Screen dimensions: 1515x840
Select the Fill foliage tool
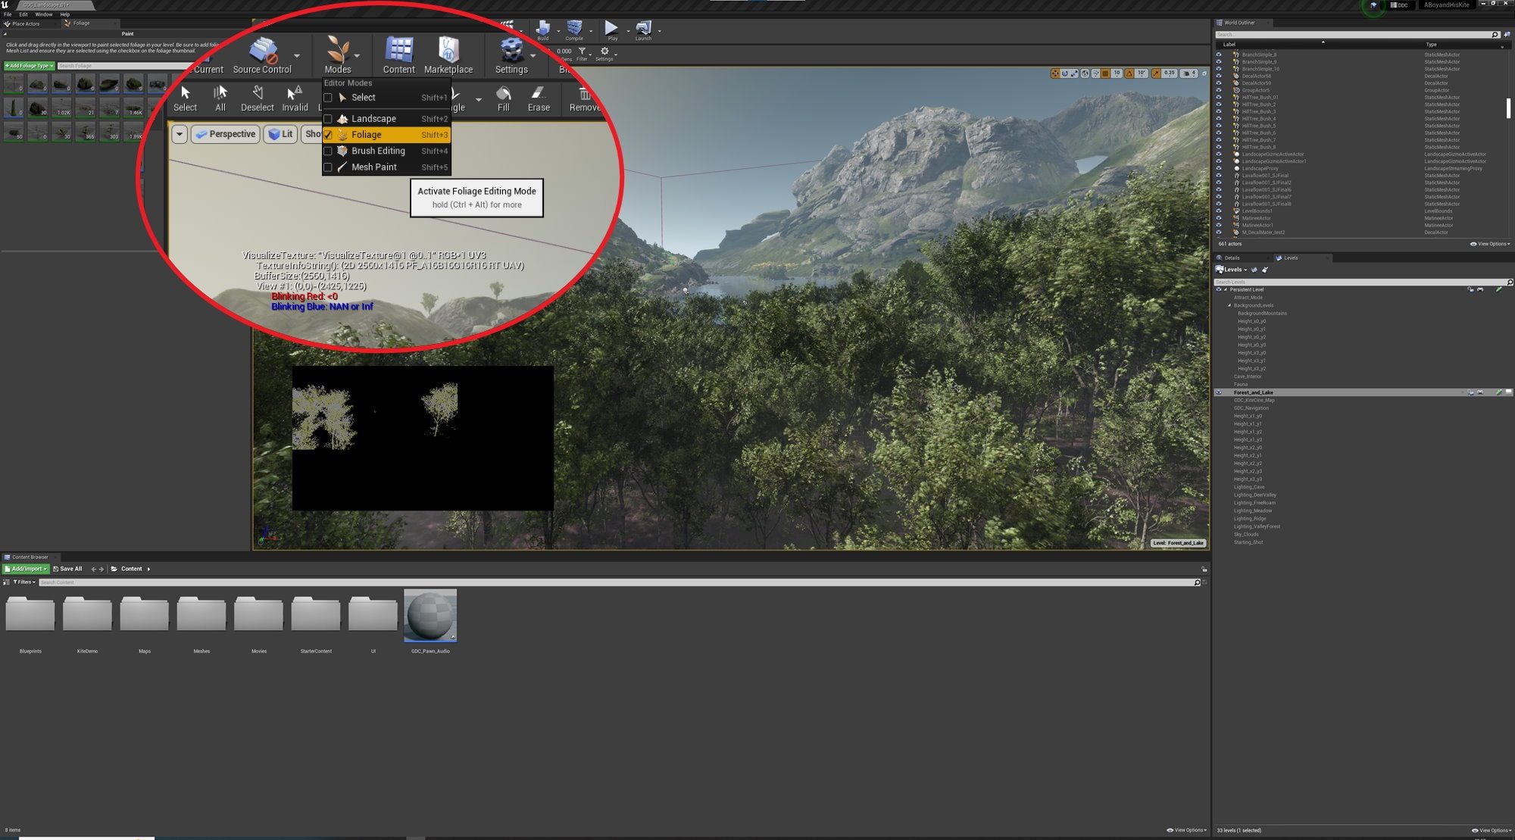pyautogui.click(x=504, y=96)
